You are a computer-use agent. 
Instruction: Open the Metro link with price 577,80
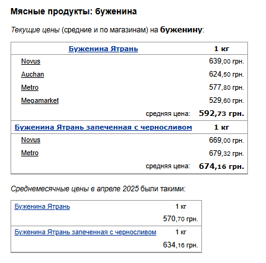(x=30, y=87)
